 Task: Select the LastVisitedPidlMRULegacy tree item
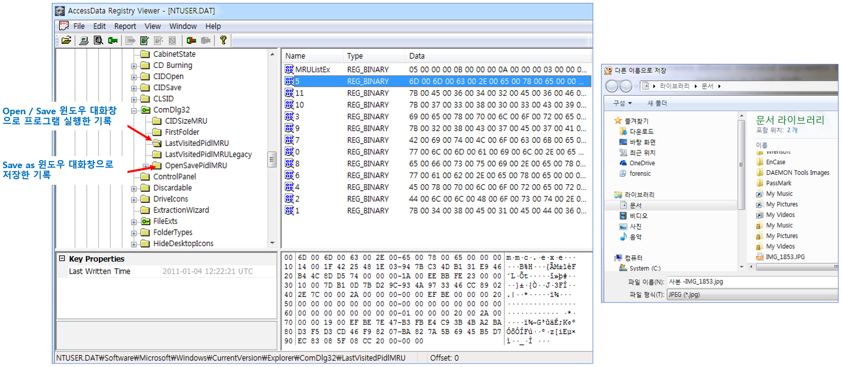pyautogui.click(x=208, y=154)
